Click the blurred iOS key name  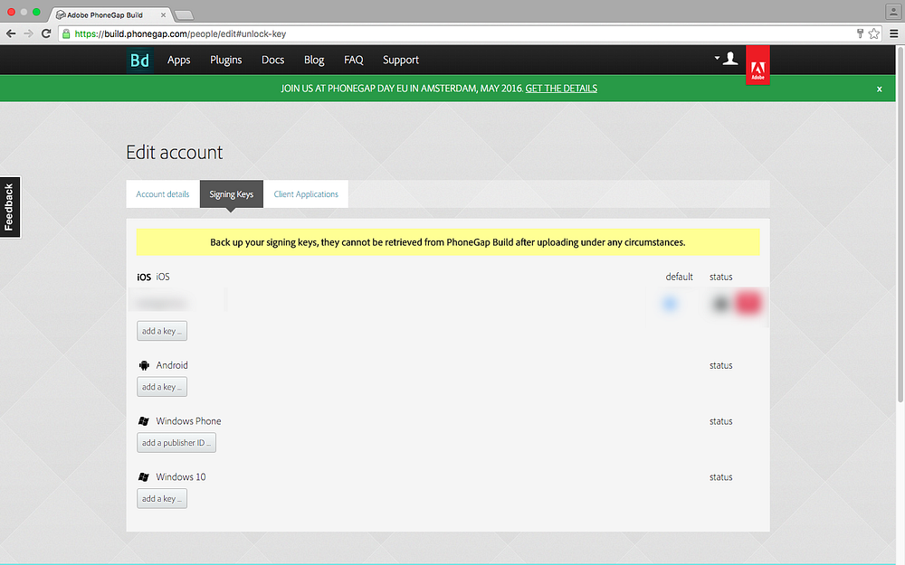point(162,303)
